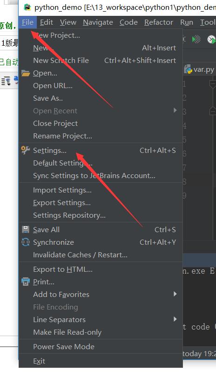Screen dimensions: 216x372
Task: Open the Edit menu
Action: (47, 22)
